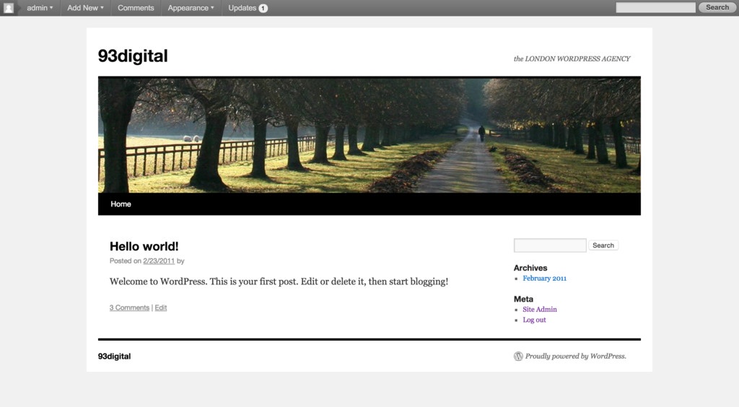Open the admin dropdown menu
This screenshot has height=407, width=739.
pos(40,8)
